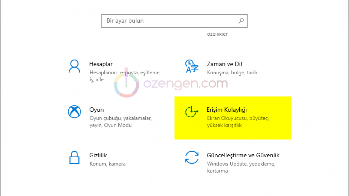
Task: Click the 'Konum, kamera' description
Action: click(x=107, y=164)
